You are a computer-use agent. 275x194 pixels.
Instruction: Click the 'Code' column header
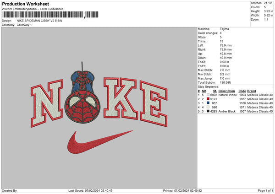[x=242, y=91]
